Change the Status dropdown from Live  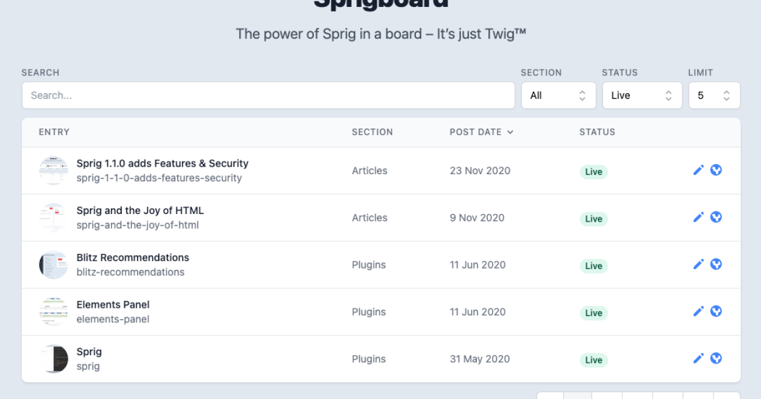[642, 95]
